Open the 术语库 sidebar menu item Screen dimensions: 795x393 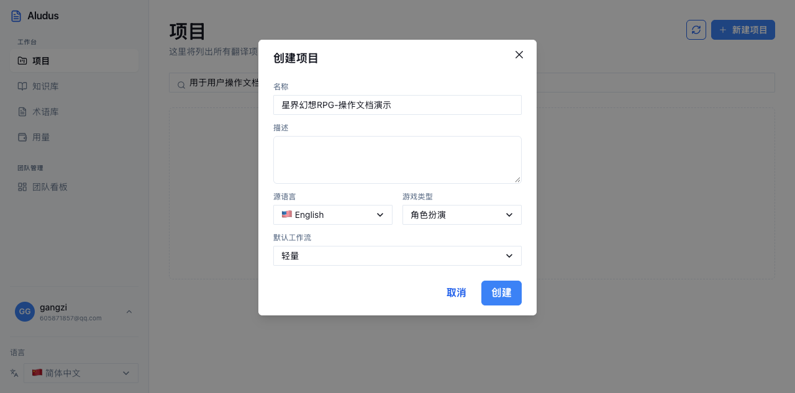click(x=74, y=112)
